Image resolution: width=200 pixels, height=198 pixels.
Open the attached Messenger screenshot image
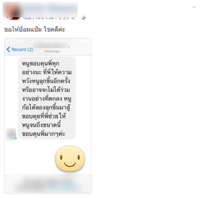point(48,116)
